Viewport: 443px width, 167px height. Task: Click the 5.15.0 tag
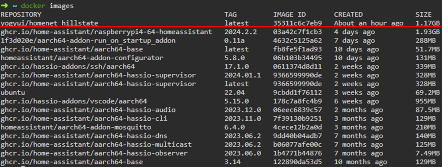(237, 101)
